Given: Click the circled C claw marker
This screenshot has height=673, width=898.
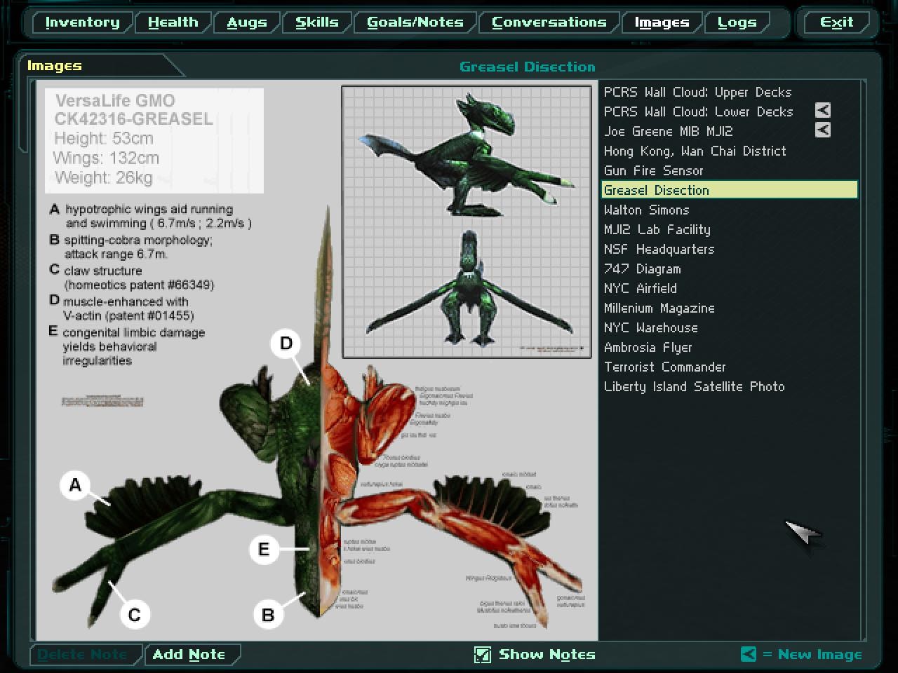Looking at the screenshot, I should click(x=134, y=615).
